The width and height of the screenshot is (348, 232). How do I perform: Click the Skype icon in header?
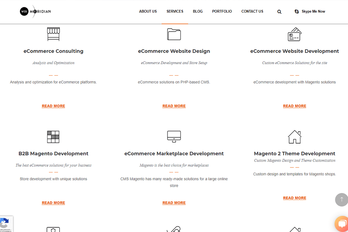point(297,12)
